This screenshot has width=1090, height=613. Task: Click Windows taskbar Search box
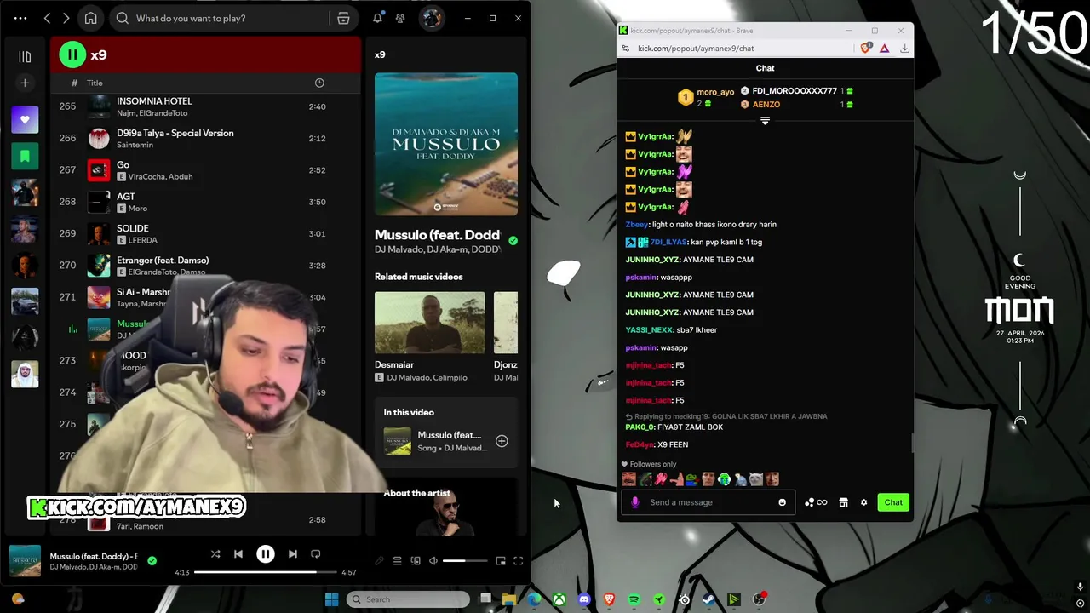408,599
